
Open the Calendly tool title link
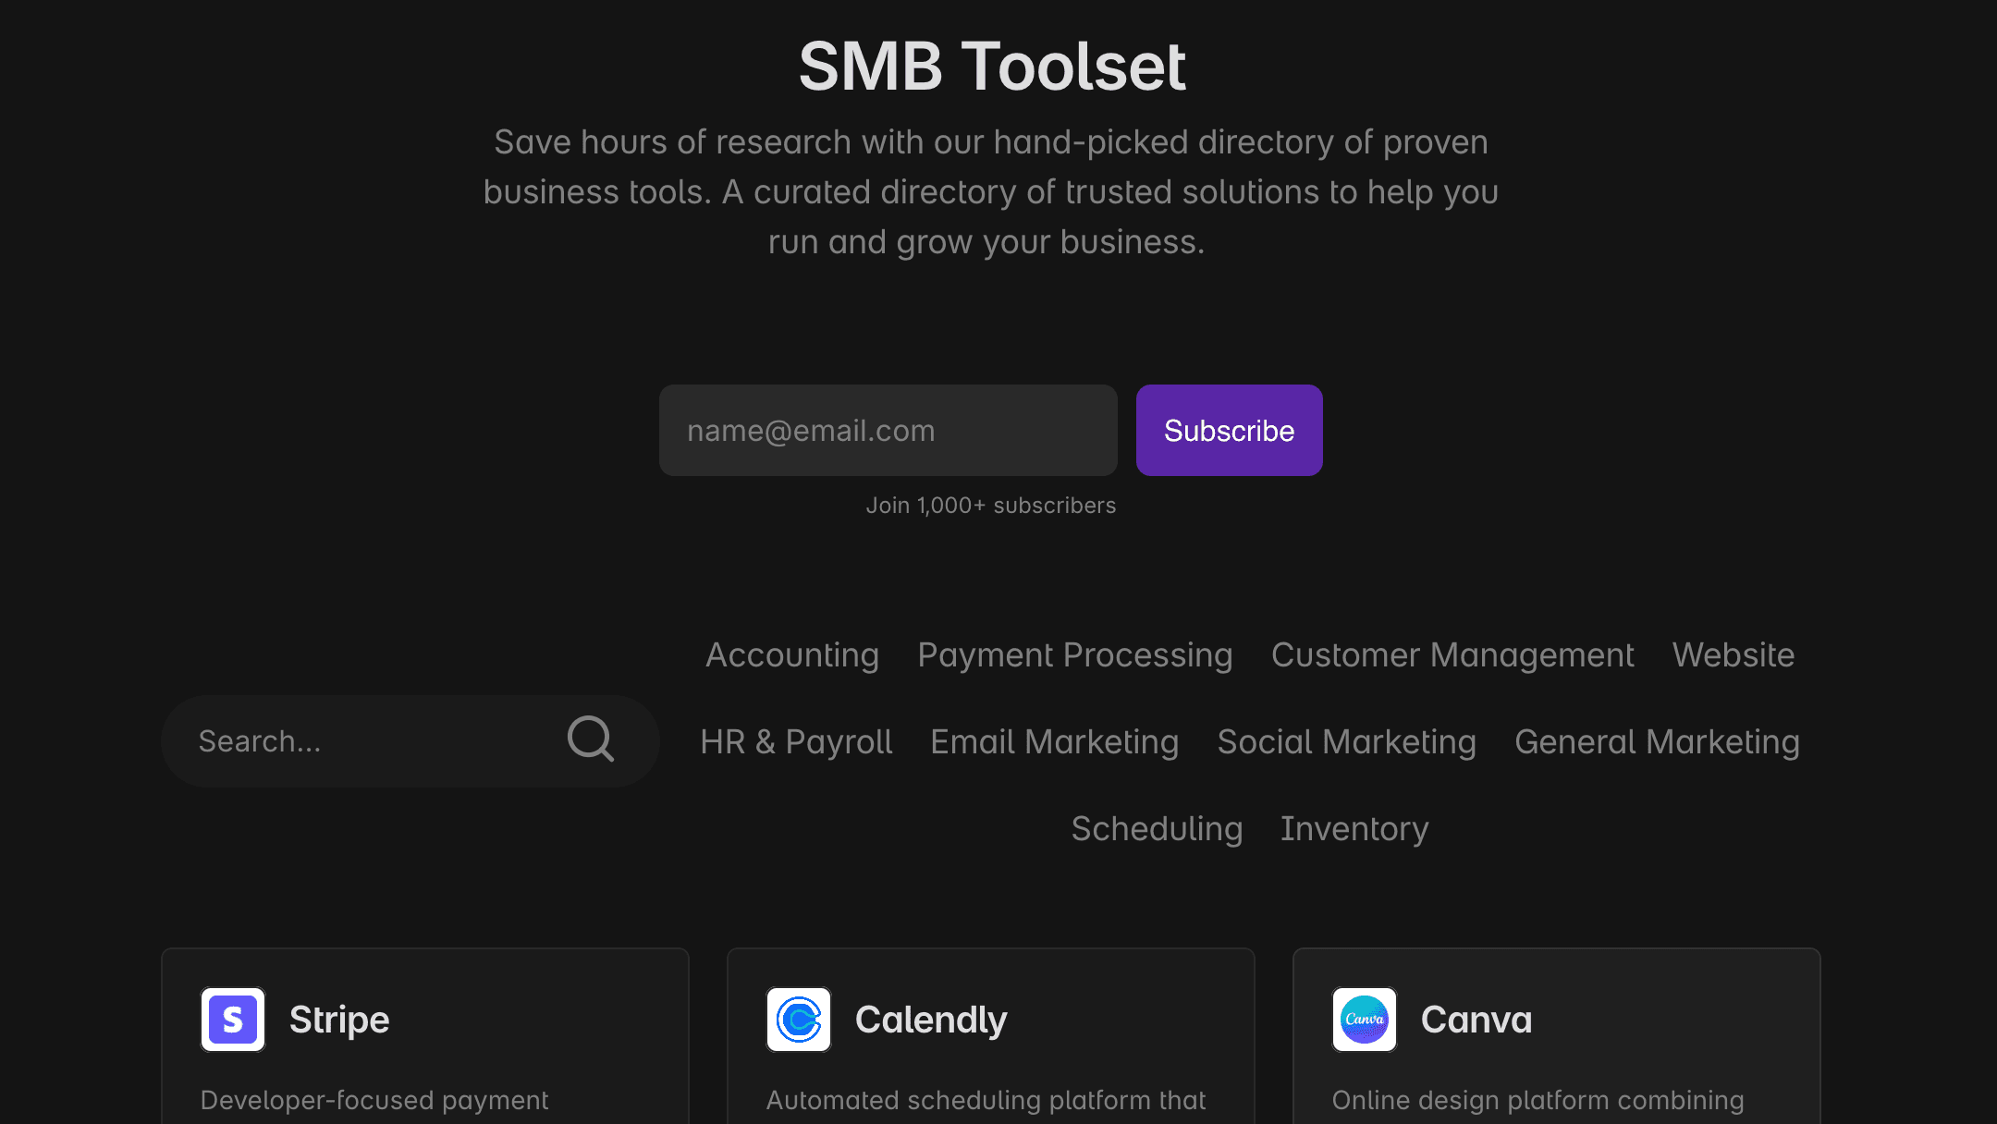tap(931, 1020)
